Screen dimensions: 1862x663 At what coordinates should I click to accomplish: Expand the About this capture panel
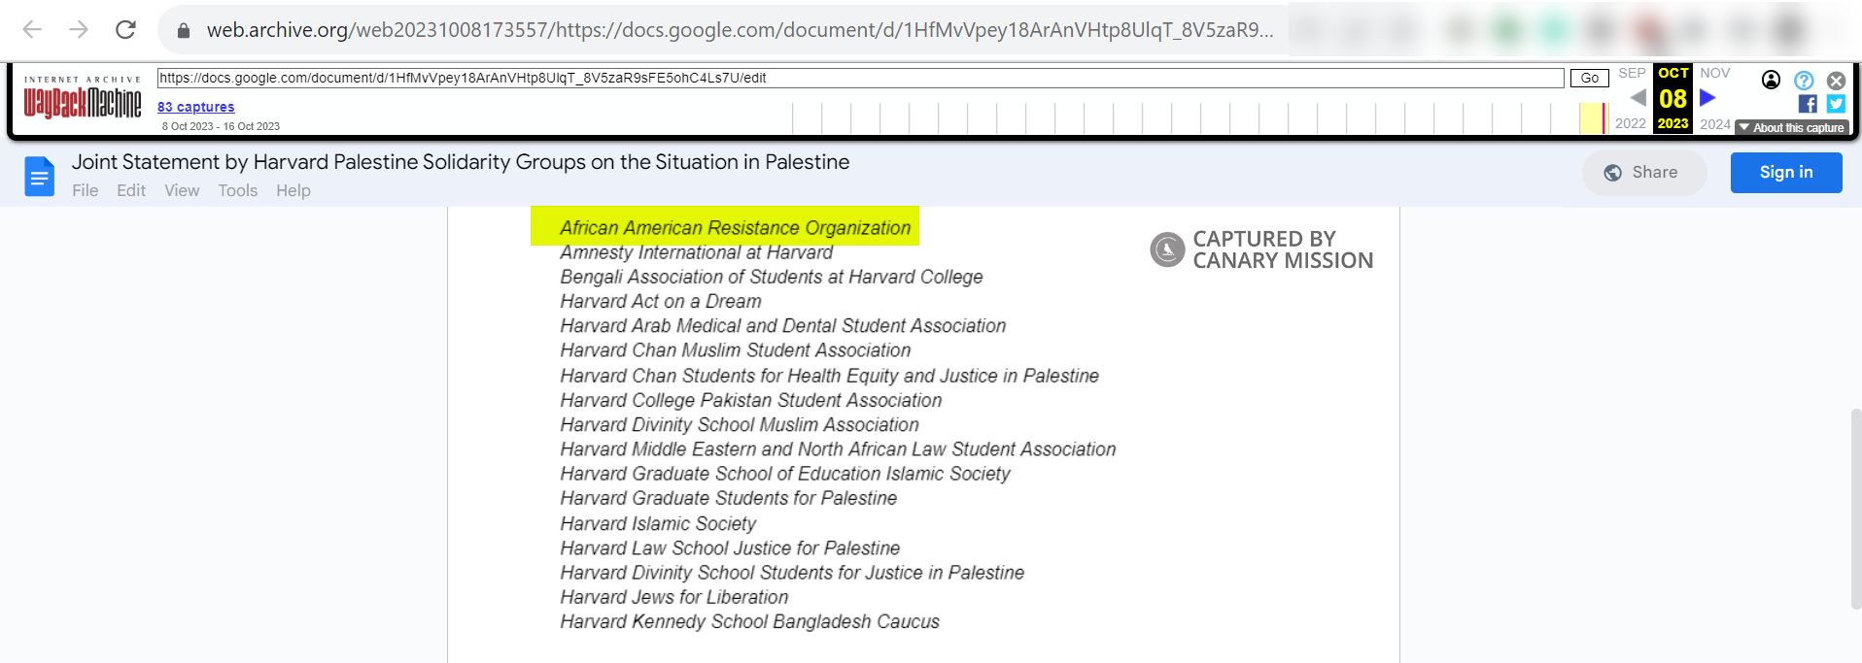[1791, 127]
